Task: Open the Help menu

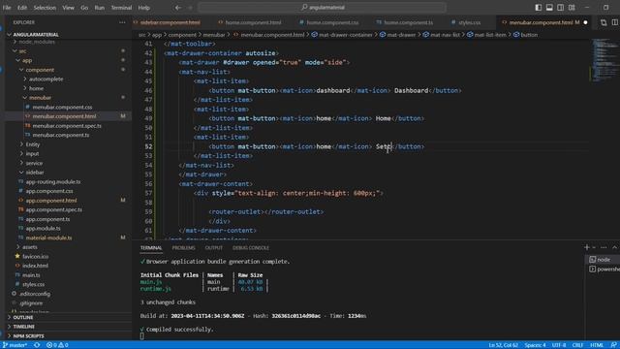Action: [x=144, y=8]
